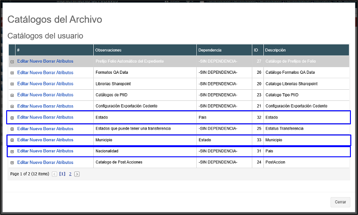Click the previous page arrow in pagination
The height and width of the screenshot is (215, 358).
pos(55,174)
